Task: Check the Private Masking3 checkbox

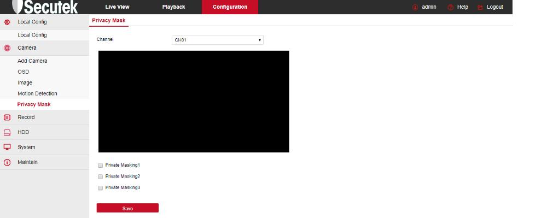Action: [101, 188]
